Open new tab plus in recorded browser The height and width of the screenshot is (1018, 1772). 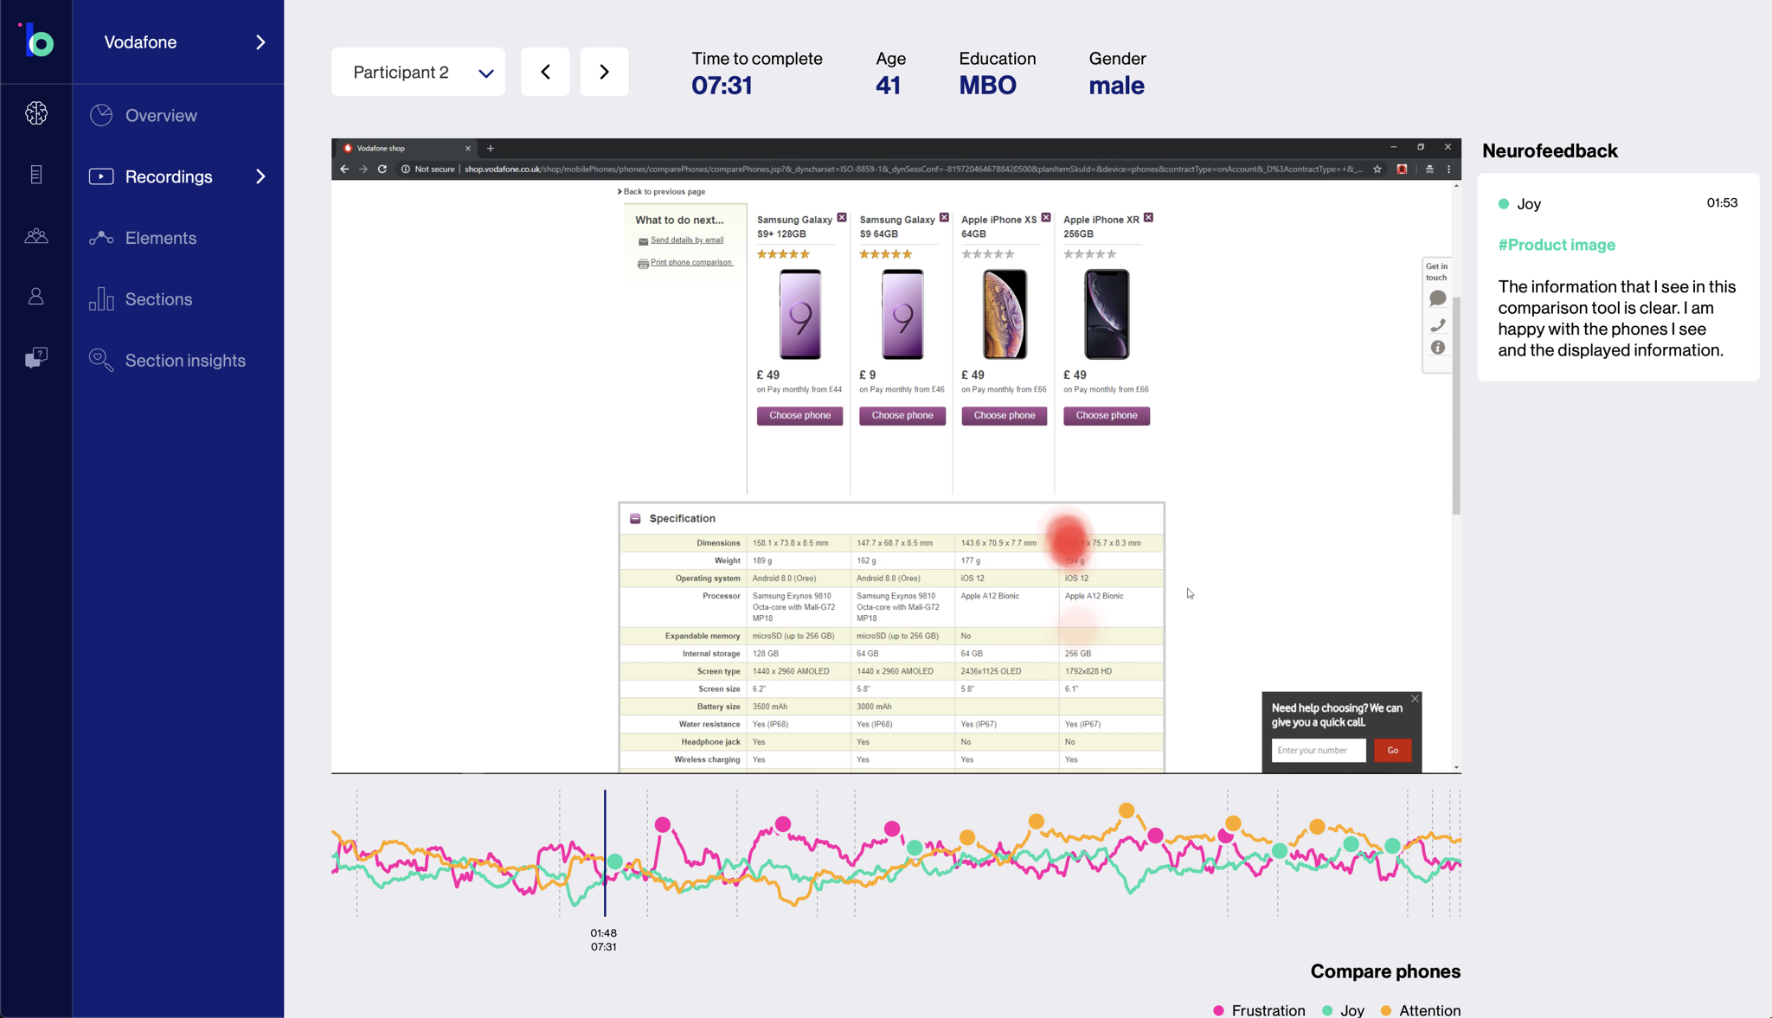(x=491, y=149)
